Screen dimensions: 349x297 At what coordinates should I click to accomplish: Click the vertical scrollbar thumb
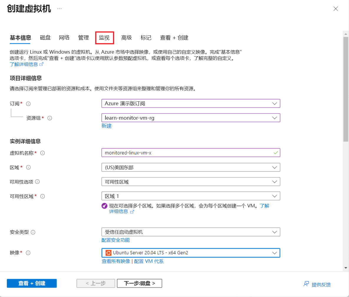(346, 89)
